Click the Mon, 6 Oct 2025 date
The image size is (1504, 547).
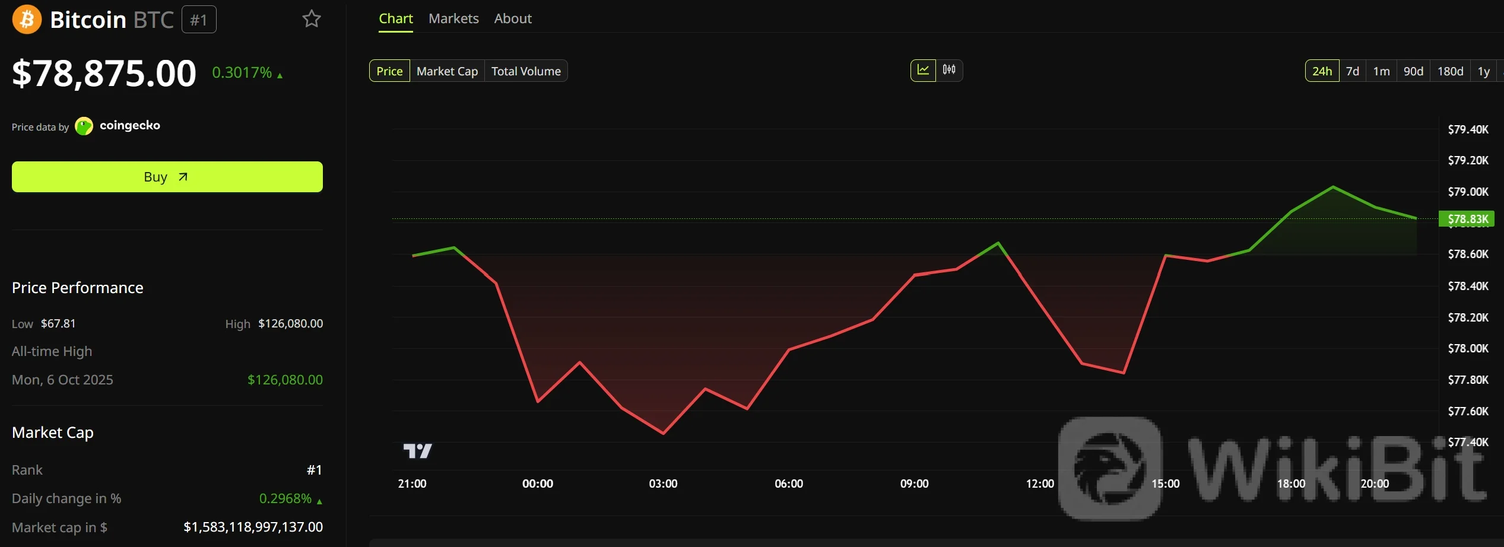pyautogui.click(x=62, y=380)
